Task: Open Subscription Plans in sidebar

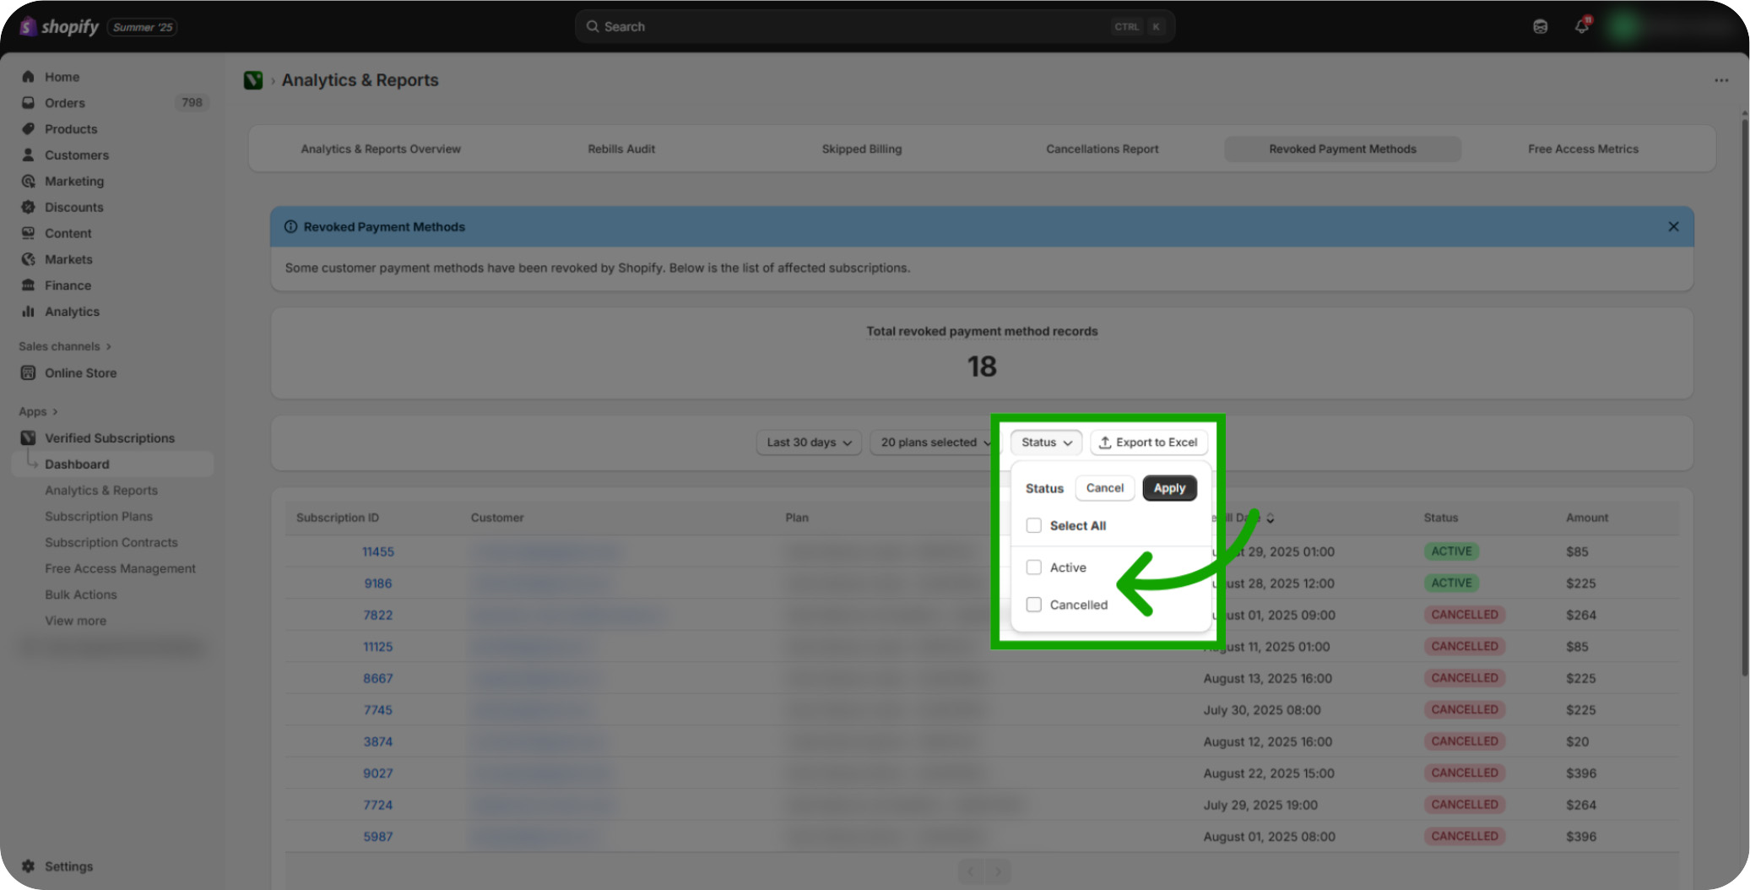Action: [99, 517]
